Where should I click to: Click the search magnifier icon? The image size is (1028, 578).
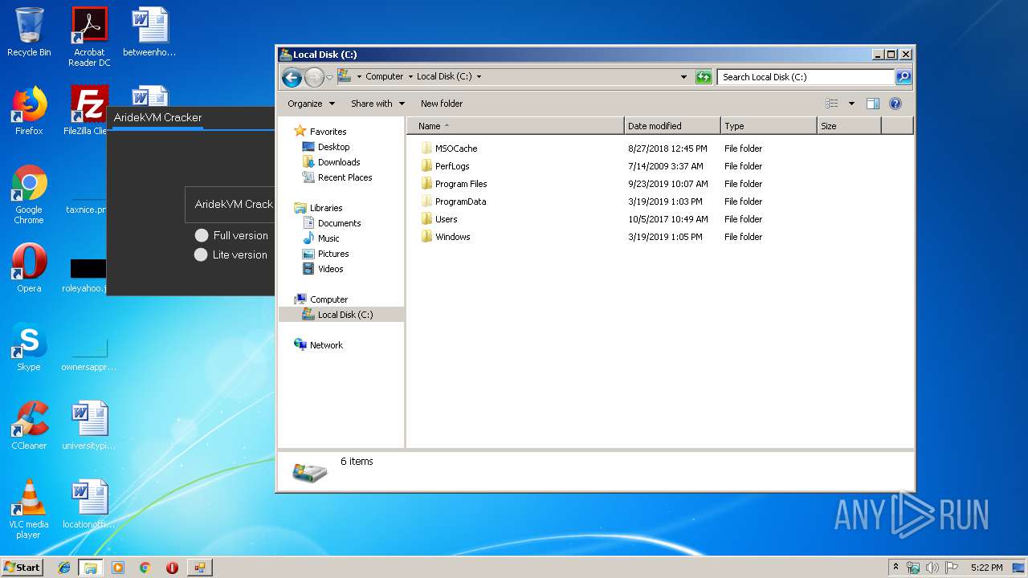point(904,77)
